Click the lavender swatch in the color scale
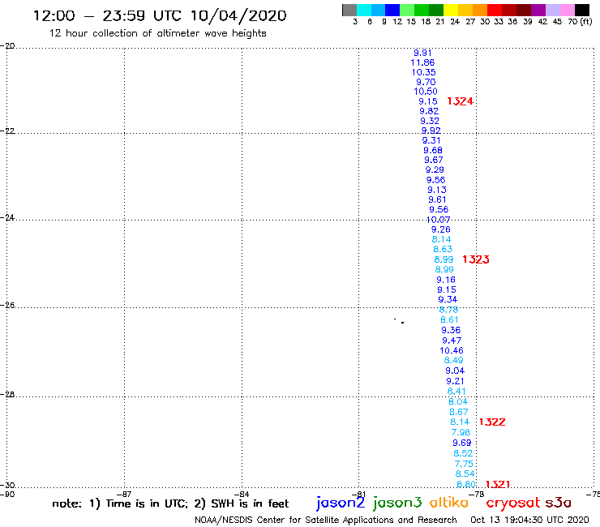The image size is (600, 527). 552,10
